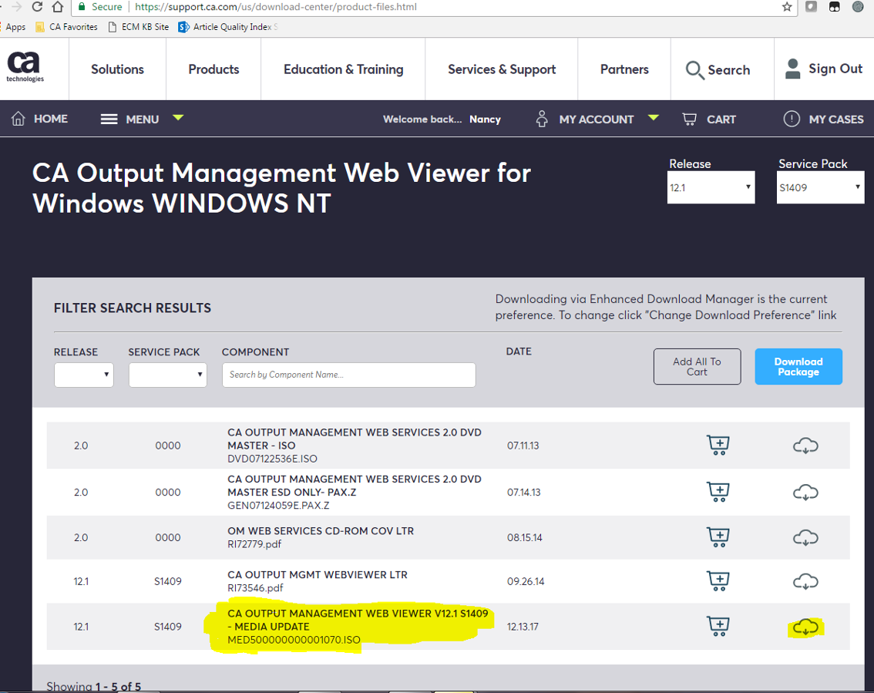Open the Partners menu
Screen dimensions: 874x693
tap(624, 69)
